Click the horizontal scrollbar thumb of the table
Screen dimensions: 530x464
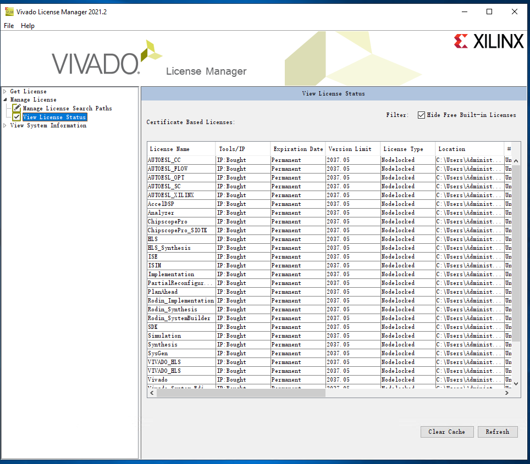[241, 393]
